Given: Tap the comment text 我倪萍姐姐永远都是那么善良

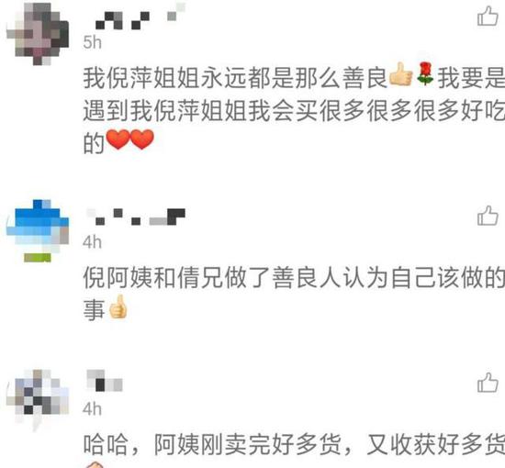Looking at the screenshot, I should tap(235, 78).
